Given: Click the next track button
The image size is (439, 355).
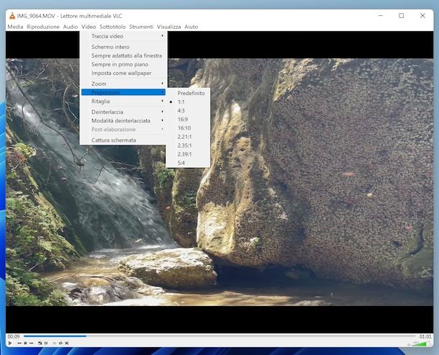Looking at the screenshot, I should click(x=31, y=343).
